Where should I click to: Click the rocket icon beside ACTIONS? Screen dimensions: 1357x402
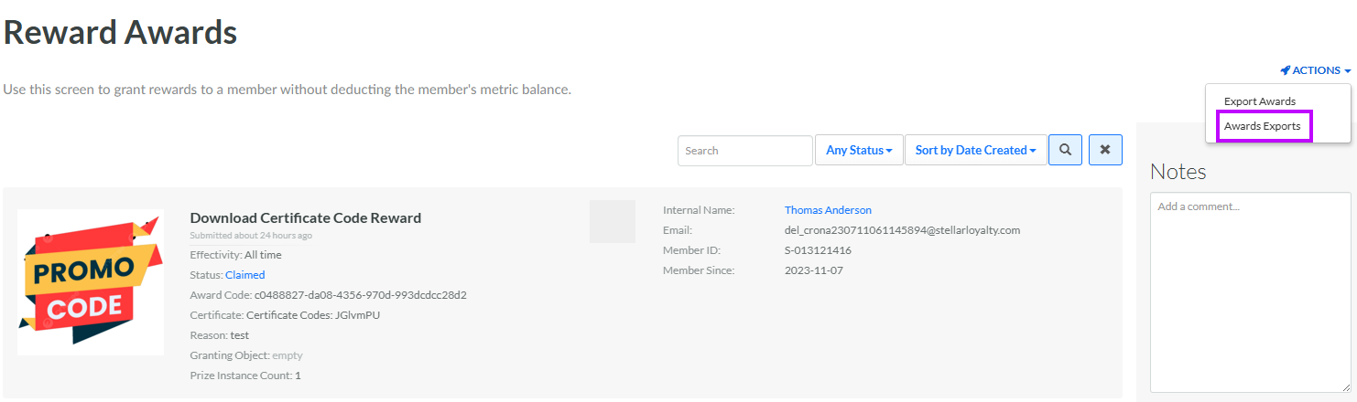(1285, 70)
